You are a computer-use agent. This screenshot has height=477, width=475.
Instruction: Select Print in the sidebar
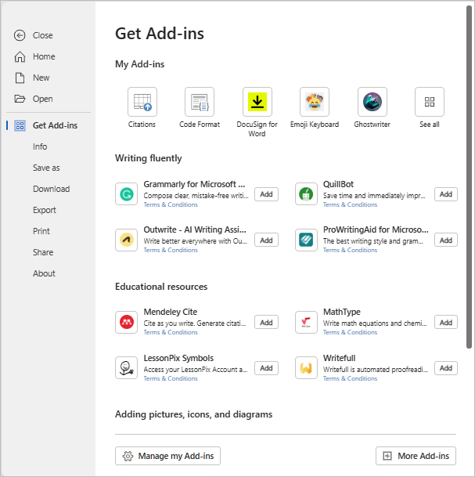click(41, 231)
